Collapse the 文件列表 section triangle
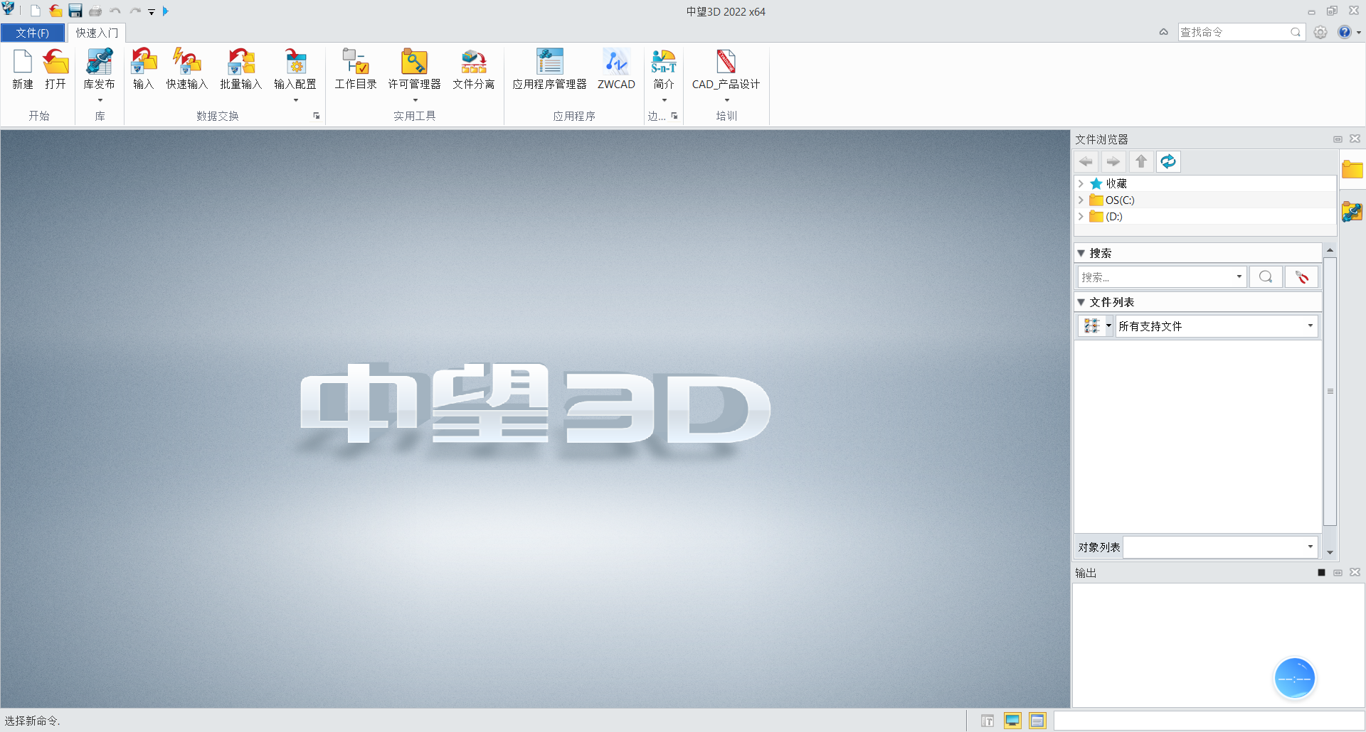The height and width of the screenshot is (732, 1366). point(1081,302)
